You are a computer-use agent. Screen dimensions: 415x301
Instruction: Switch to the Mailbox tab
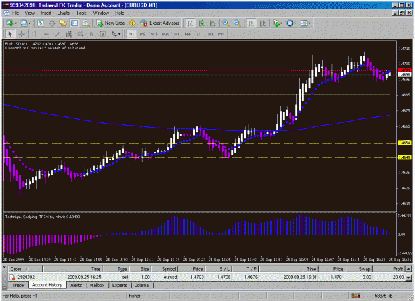(97, 285)
